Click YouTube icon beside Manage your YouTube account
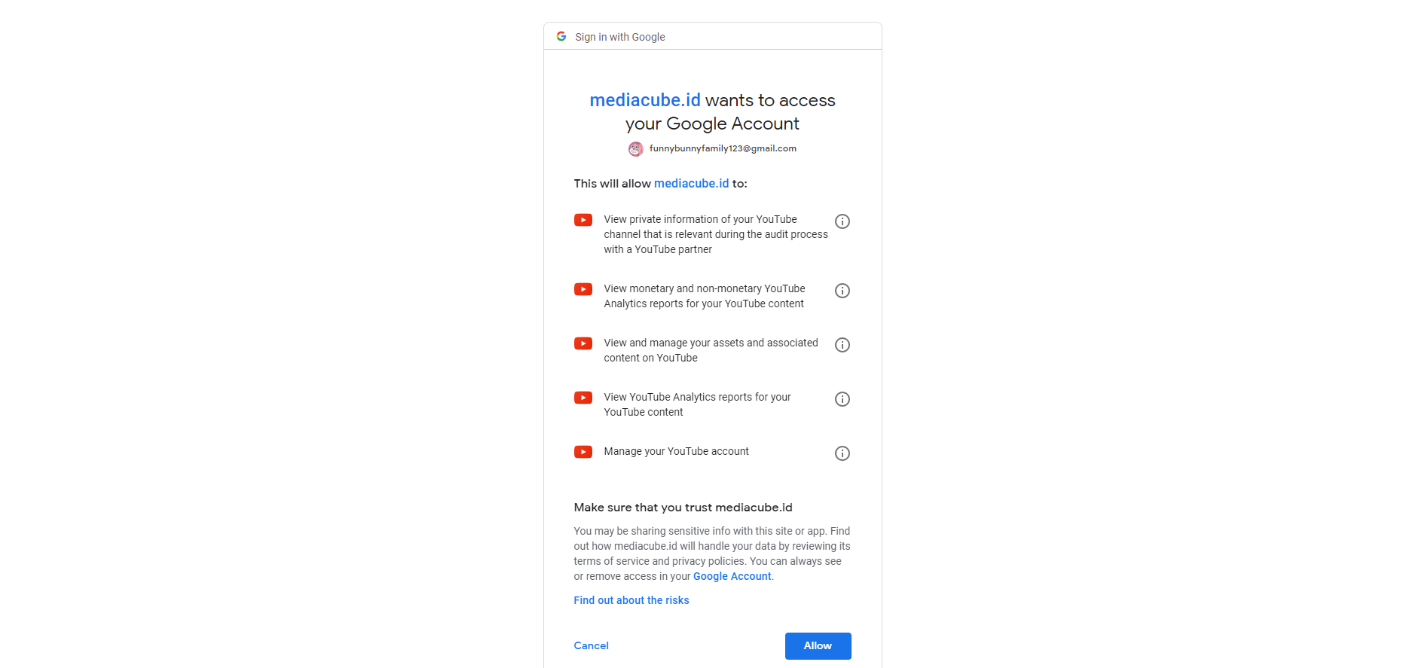Image resolution: width=1428 pixels, height=668 pixels. point(583,452)
